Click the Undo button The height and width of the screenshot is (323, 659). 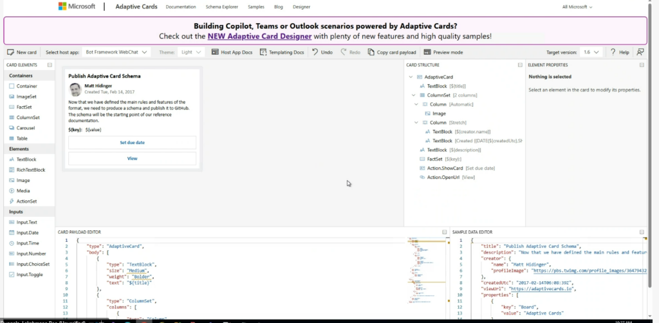click(x=322, y=53)
